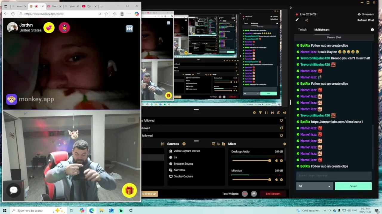Collapse the chat panel with the arrow

(291, 8)
